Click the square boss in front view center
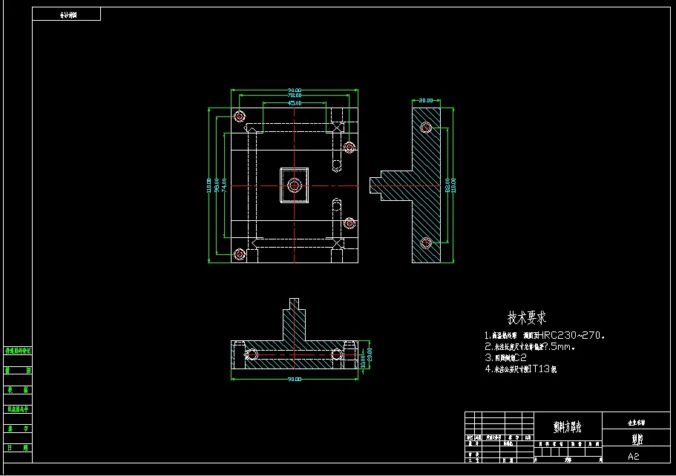Image resolution: width=676 pixels, height=476 pixels. pyautogui.click(x=295, y=185)
